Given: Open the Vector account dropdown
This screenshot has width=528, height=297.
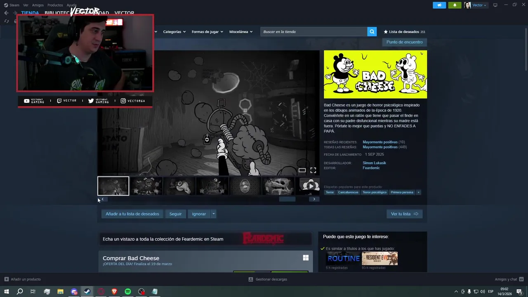Looking at the screenshot, I should click(x=476, y=5).
